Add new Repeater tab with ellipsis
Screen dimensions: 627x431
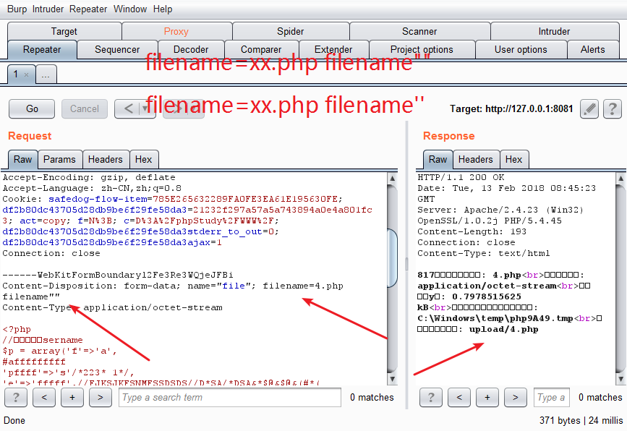point(46,74)
